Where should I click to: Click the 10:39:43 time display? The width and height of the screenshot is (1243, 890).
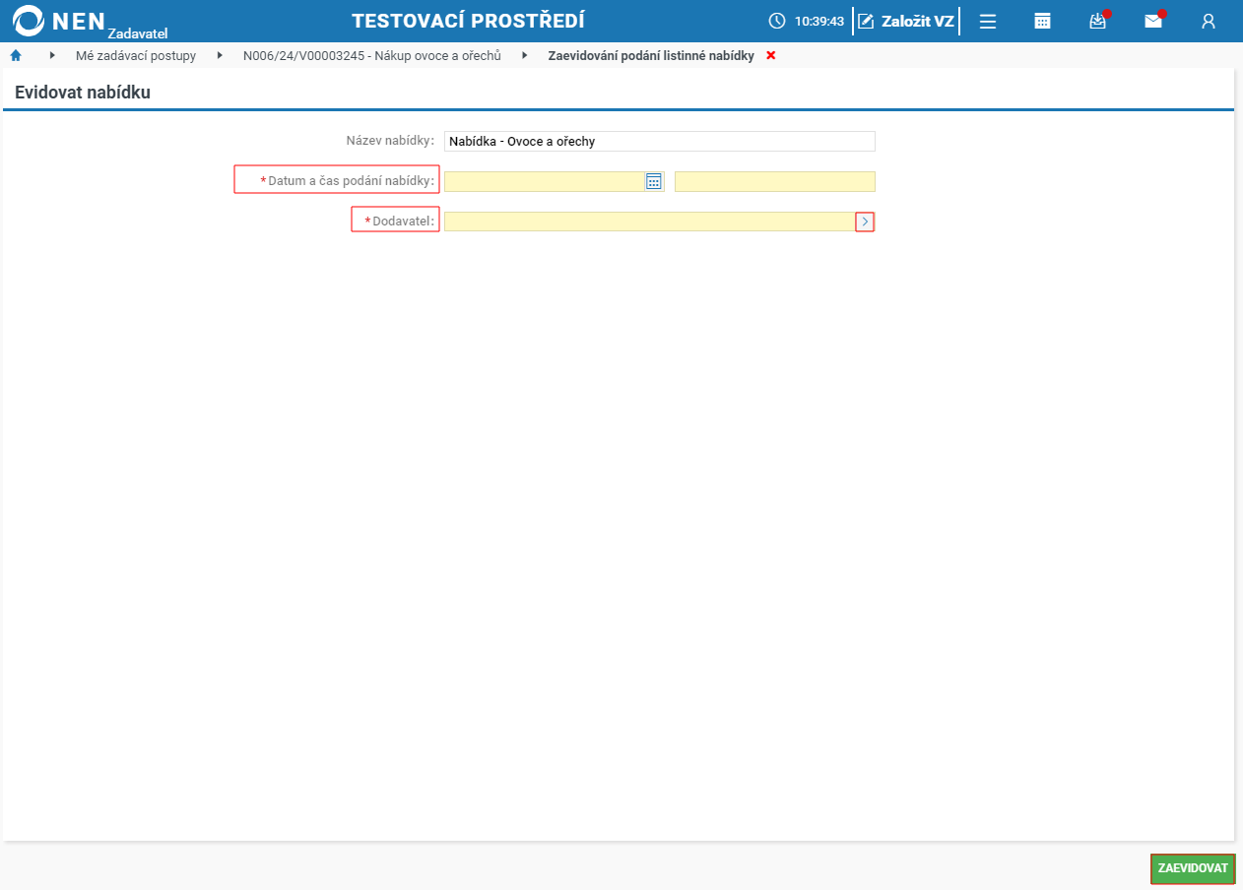(819, 21)
